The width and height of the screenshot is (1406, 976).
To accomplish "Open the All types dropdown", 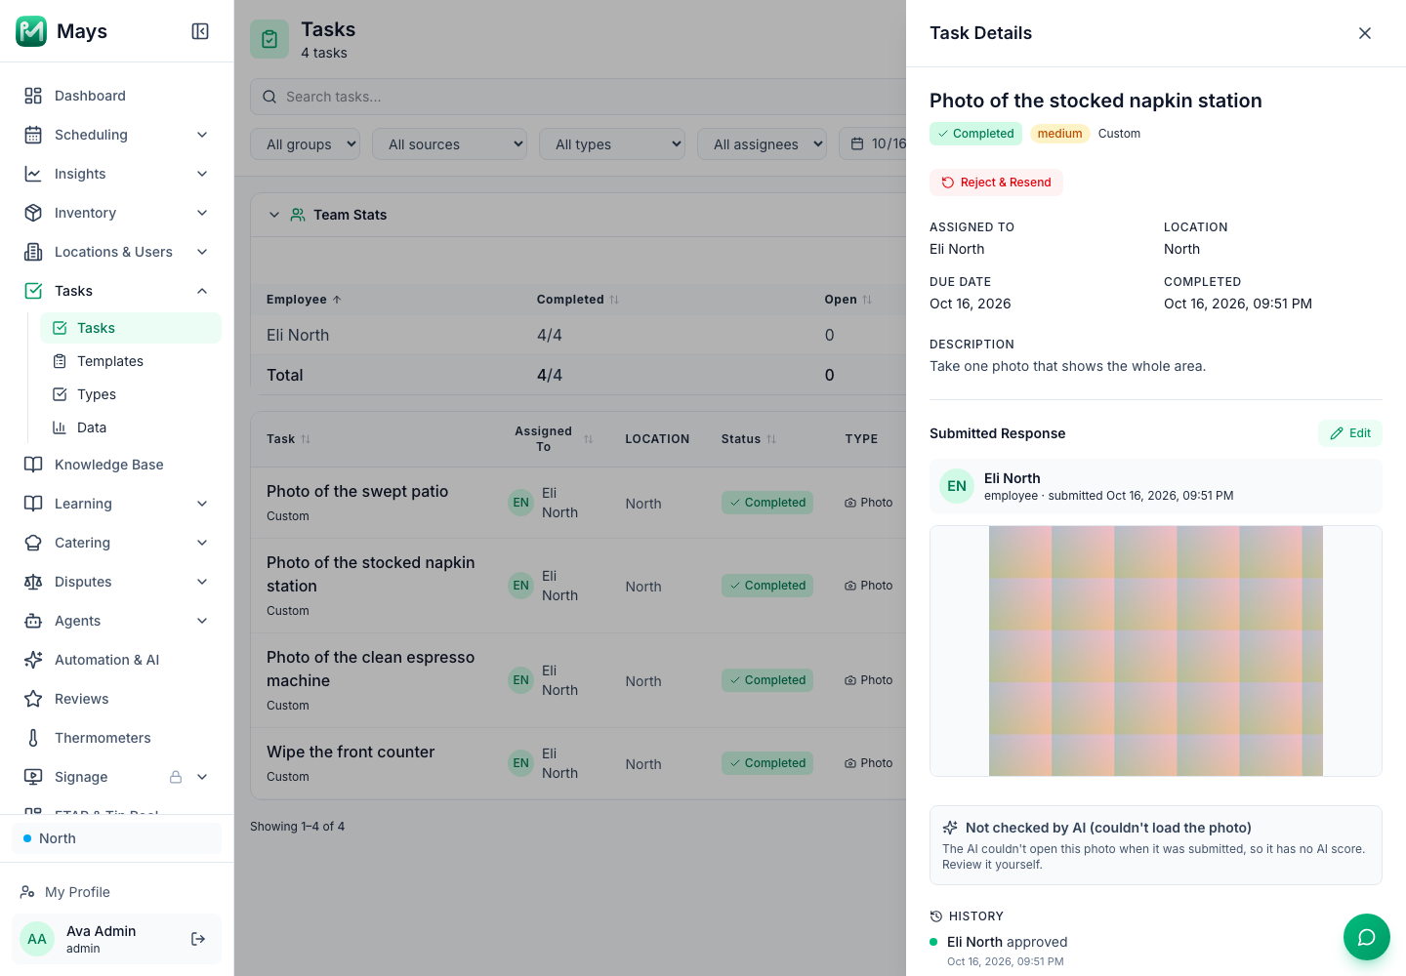I will 612,144.
